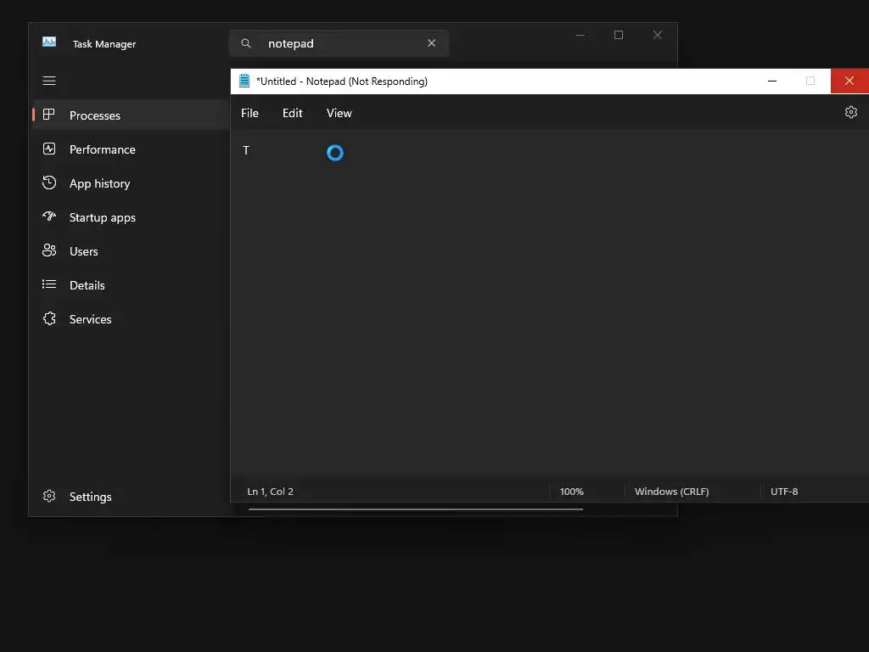Click the Performance pulse icon
869x652 pixels.
[x=48, y=149]
